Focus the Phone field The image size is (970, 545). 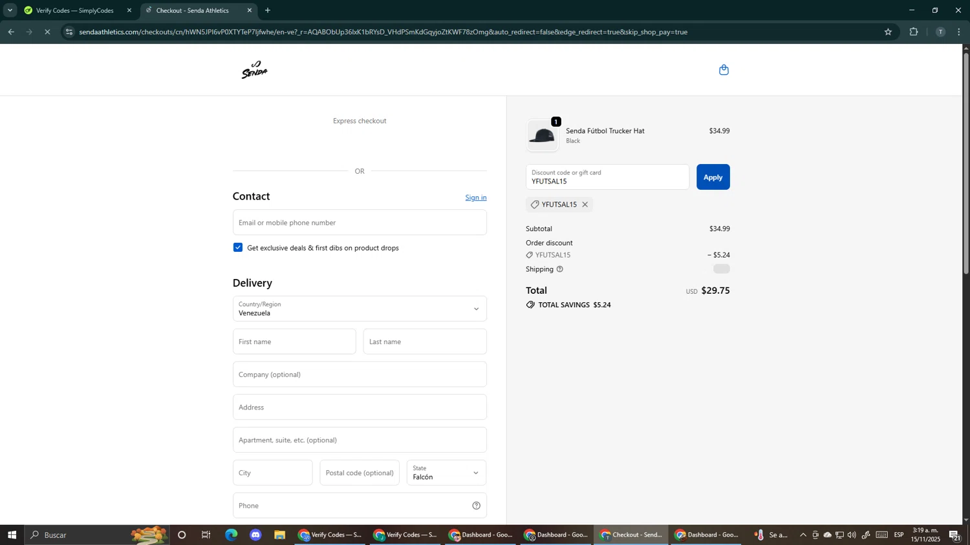coord(360,506)
